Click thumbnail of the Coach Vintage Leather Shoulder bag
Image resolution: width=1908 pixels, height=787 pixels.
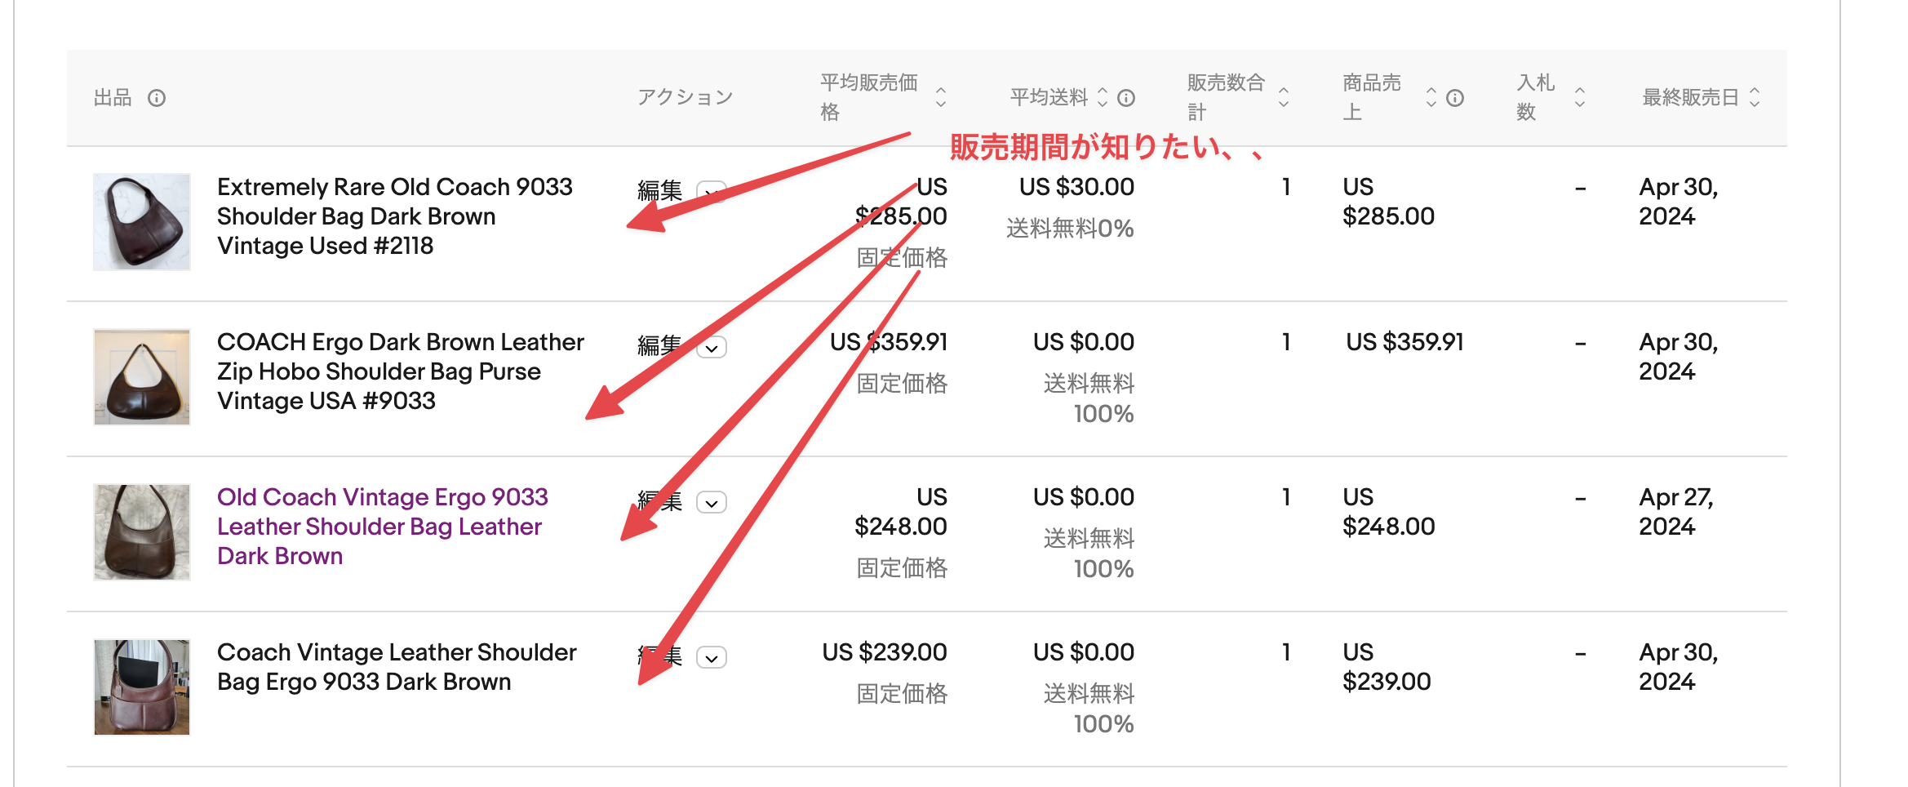tap(142, 687)
